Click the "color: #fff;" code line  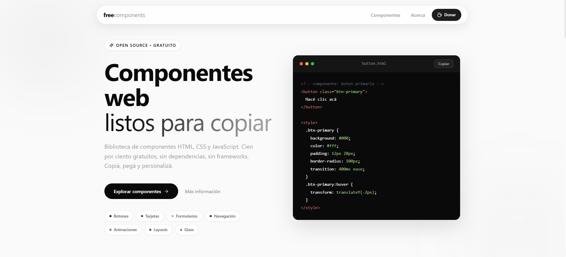tap(324, 146)
